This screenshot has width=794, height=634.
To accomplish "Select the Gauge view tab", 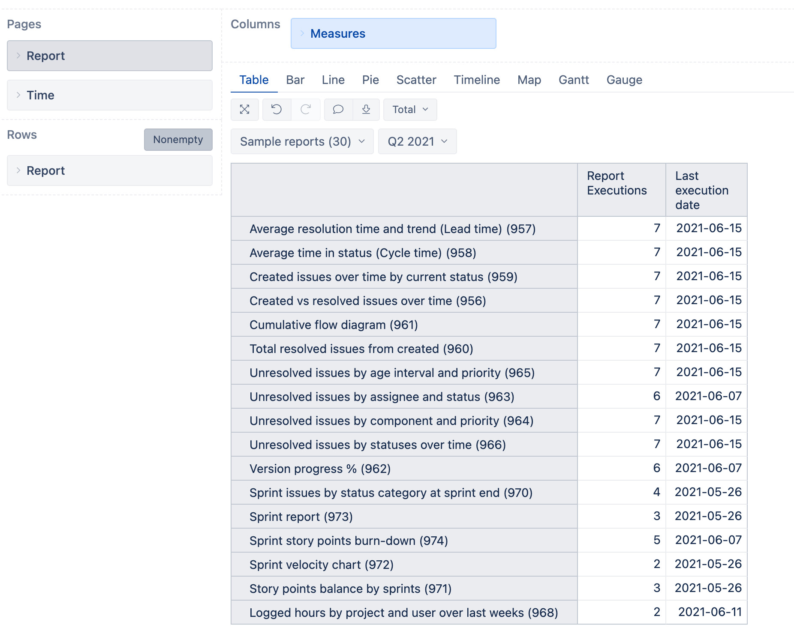I will [624, 80].
